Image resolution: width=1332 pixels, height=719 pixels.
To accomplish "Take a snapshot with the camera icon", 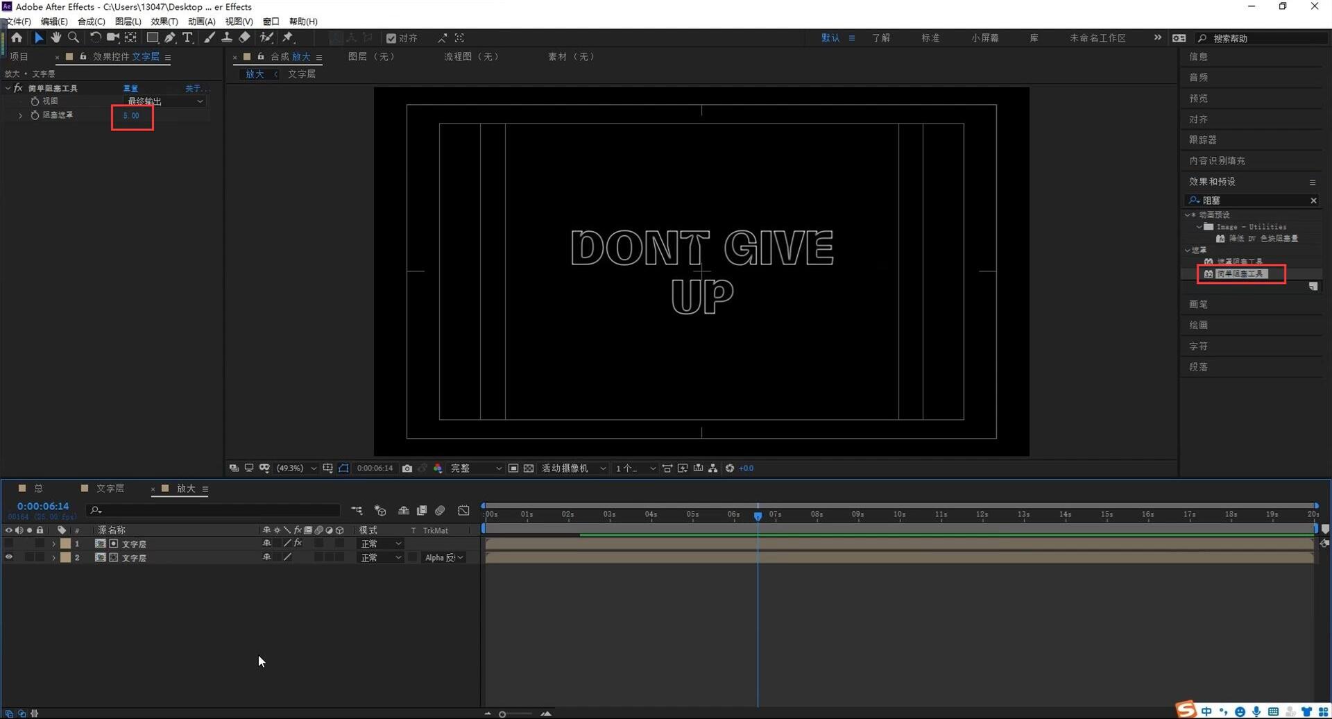I will point(407,468).
